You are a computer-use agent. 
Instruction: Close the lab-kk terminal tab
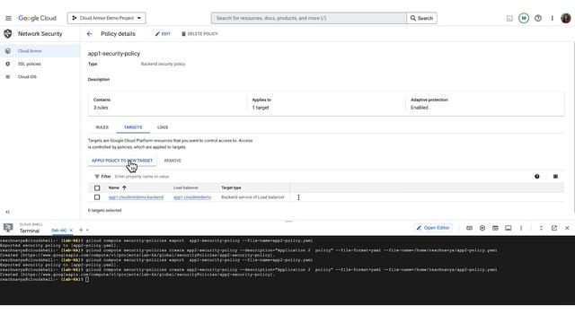click(x=71, y=231)
